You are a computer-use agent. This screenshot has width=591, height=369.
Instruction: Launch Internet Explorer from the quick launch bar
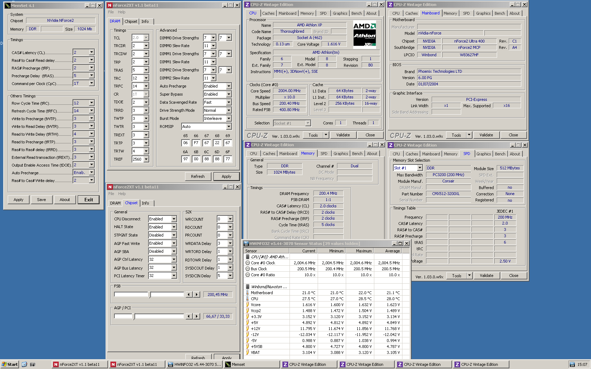pyautogui.click(x=24, y=364)
